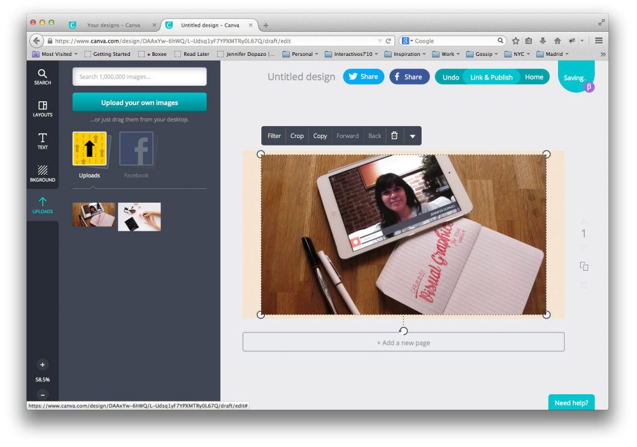
Task: Expand the Most Visited bookmarks dropdown
Action: coord(55,54)
